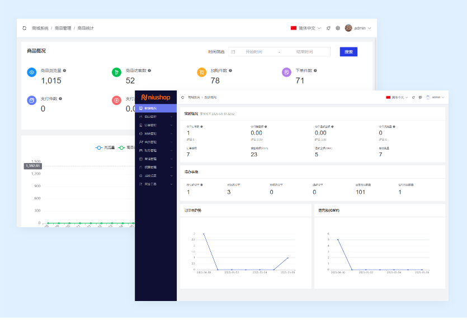
Task: Click the blue 支付件数 icon
Action: click(x=31, y=101)
